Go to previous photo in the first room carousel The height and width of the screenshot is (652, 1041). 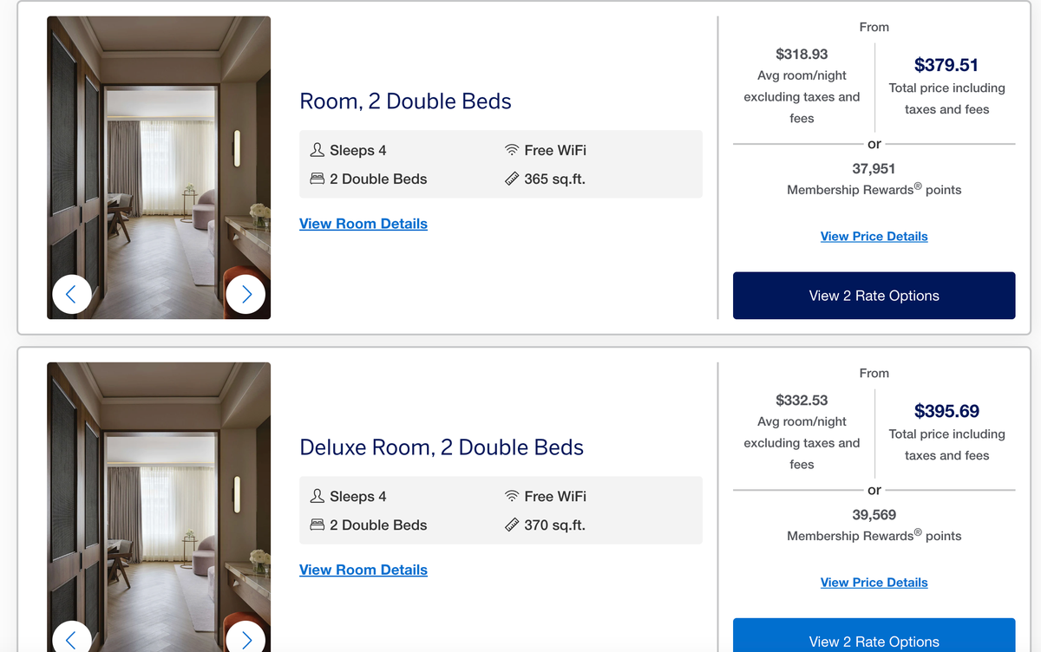[72, 294]
